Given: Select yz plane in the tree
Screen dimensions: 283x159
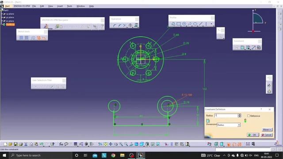Looking at the screenshot, I should [x=10, y=18].
